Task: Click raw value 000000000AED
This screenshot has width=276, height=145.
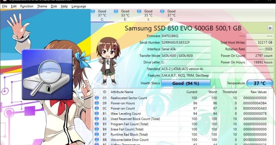Action: (255, 108)
